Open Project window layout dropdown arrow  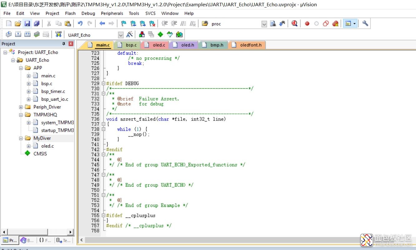(355, 24)
